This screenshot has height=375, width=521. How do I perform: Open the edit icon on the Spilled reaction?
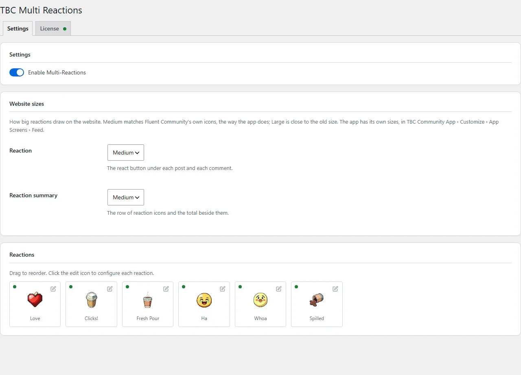335,289
